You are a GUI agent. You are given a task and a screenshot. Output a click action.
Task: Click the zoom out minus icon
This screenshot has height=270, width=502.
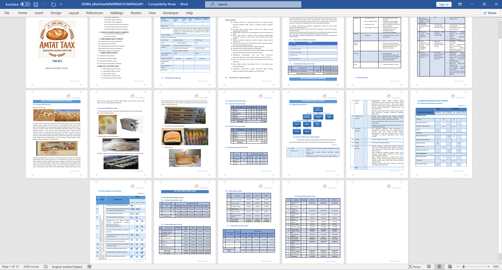click(458, 267)
